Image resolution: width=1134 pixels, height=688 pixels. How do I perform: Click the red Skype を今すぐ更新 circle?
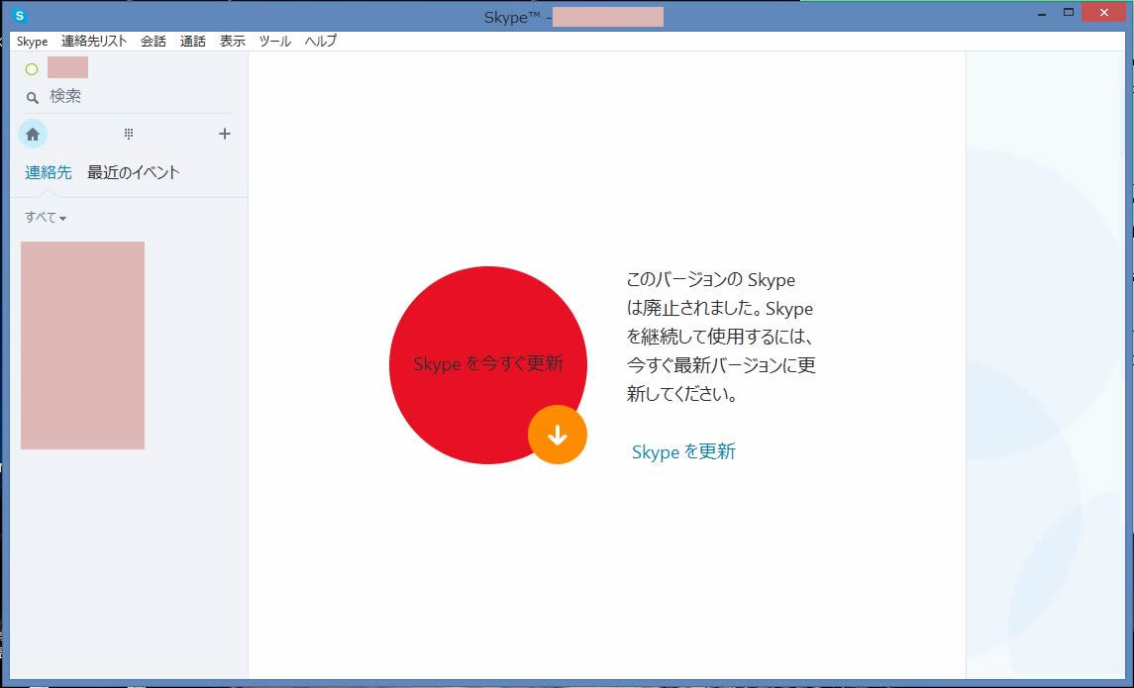488,365
